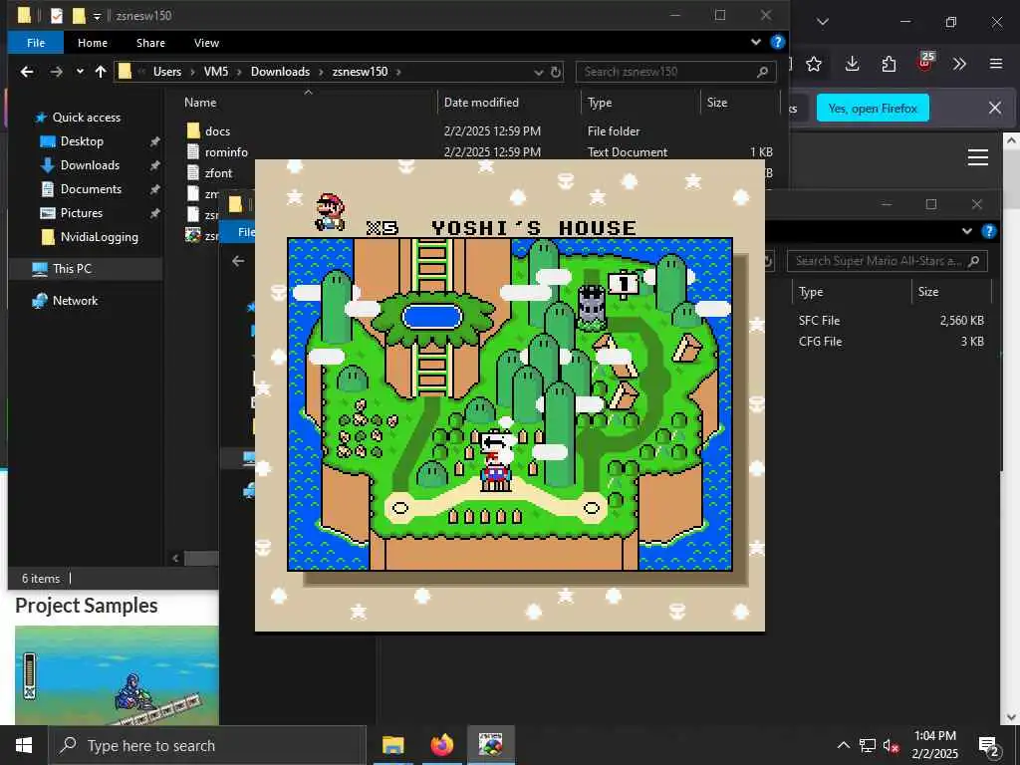Image resolution: width=1020 pixels, height=765 pixels.
Task: Open Firefox extensions puzzle icon
Action: click(x=889, y=64)
